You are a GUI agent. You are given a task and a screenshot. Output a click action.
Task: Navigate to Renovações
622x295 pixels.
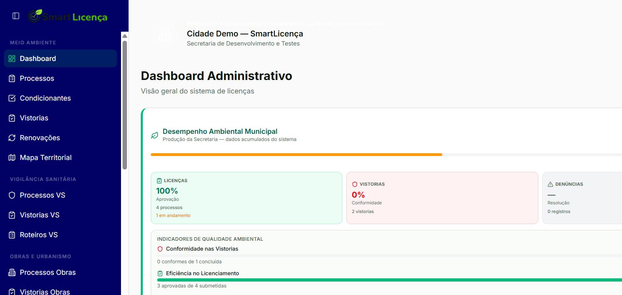[60, 138]
